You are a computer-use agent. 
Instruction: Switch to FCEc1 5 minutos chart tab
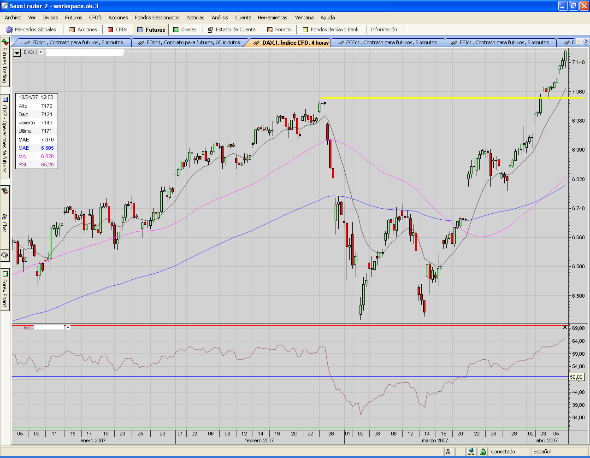387,42
